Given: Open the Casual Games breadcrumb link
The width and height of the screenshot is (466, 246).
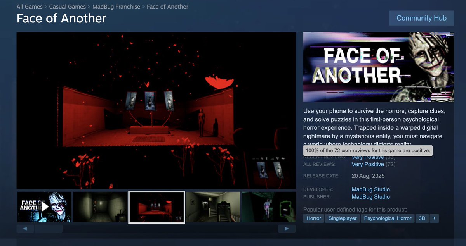Looking at the screenshot, I should coord(68,7).
